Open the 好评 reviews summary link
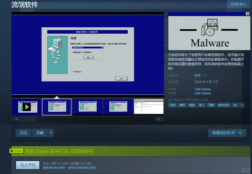 click(198, 76)
